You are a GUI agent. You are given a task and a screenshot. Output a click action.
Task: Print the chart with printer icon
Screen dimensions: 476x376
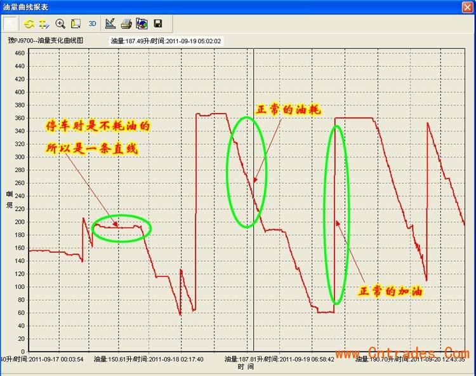tap(126, 24)
